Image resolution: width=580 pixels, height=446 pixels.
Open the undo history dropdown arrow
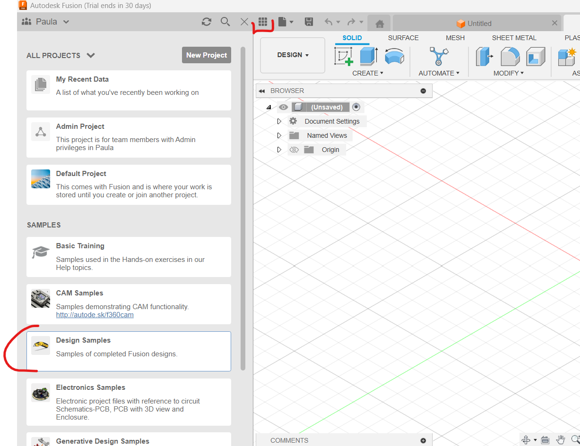(338, 22)
